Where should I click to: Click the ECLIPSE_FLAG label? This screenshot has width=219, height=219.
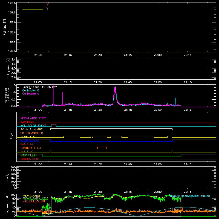[x=30, y=140]
